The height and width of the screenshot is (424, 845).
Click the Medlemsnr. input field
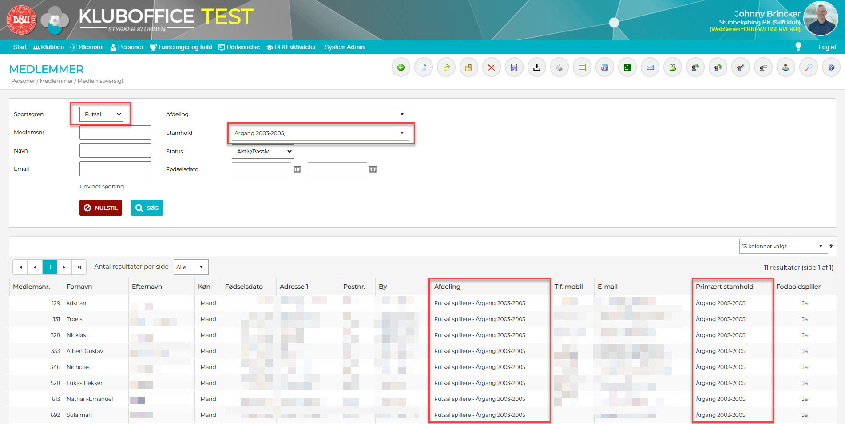[x=115, y=132]
